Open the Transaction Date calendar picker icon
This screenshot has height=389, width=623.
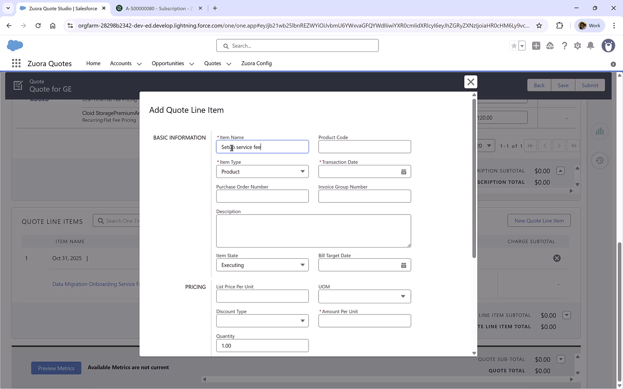(403, 172)
